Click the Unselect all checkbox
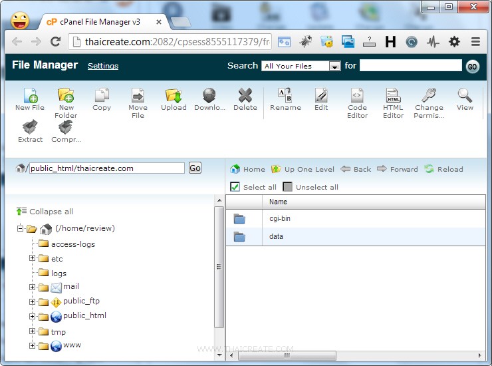492x366 pixels. [287, 187]
